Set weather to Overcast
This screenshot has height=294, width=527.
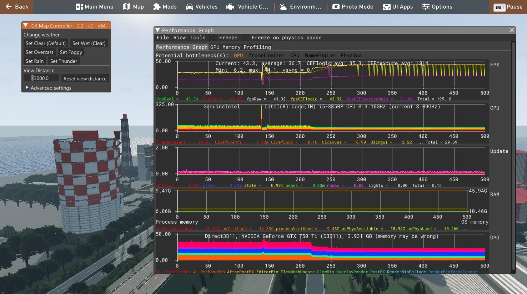tap(39, 52)
